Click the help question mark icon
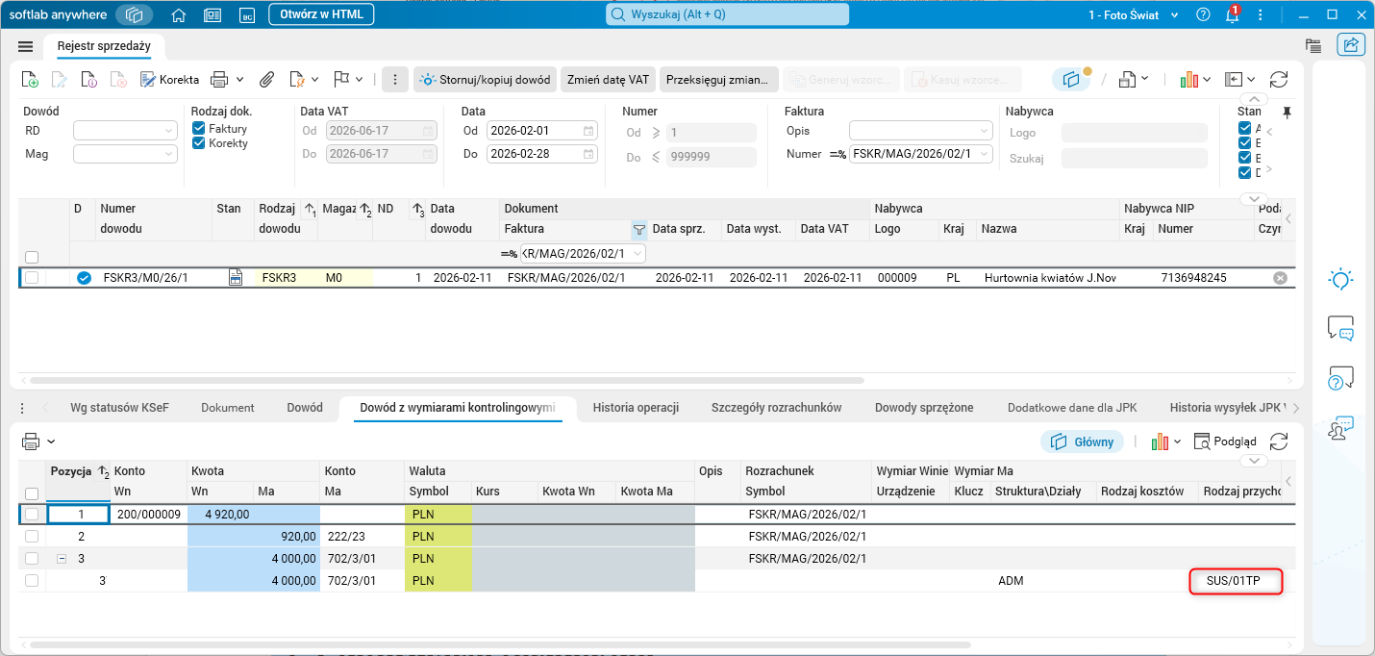The image size is (1375, 656). pos(1203,15)
